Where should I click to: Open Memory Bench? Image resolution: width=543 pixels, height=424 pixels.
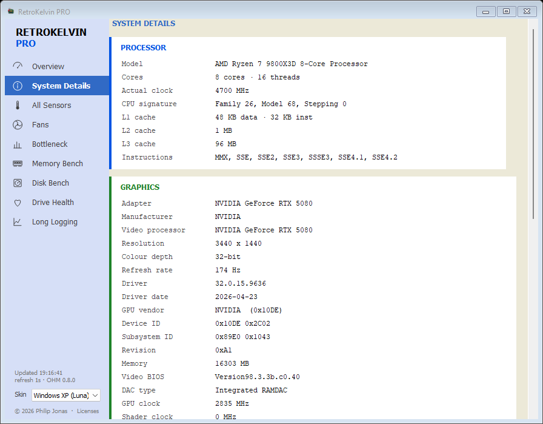[57, 163]
